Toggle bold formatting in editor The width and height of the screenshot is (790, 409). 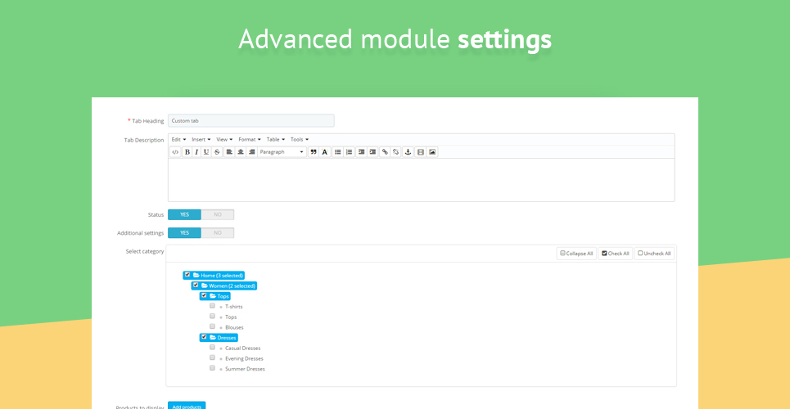[x=187, y=151]
